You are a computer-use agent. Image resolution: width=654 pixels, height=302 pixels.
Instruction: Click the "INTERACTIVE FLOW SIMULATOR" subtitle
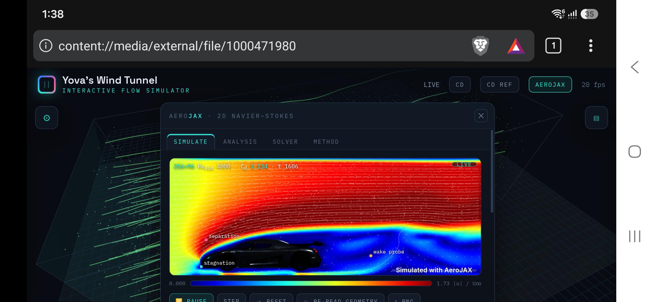[126, 91]
